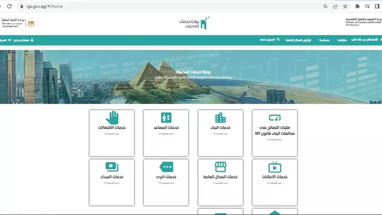Click the بوابة خدمات المحليات portal logo
382x215 pixels.
(194, 23)
